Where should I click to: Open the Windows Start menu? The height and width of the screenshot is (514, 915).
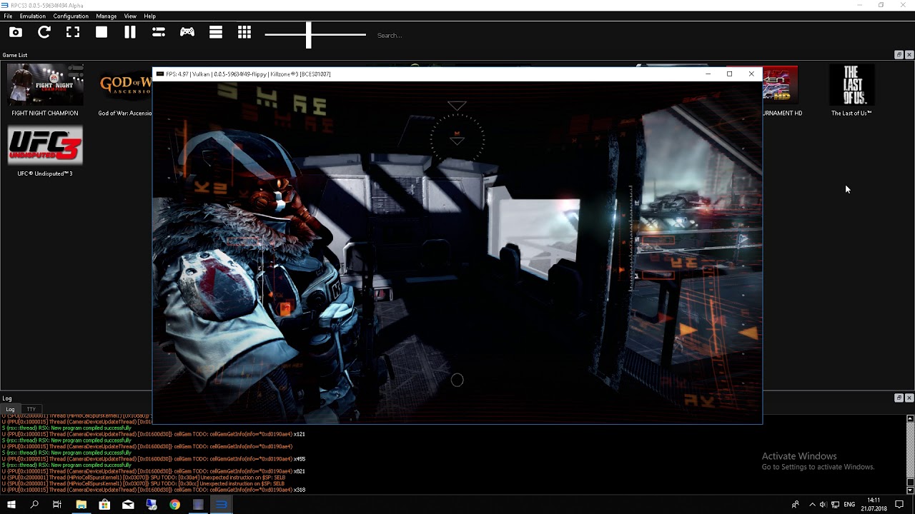pos(11,504)
